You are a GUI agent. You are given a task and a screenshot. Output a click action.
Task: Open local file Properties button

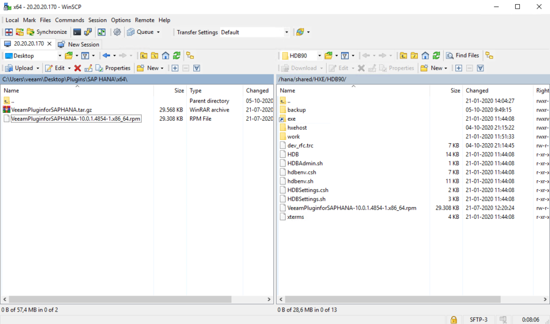tap(113, 68)
